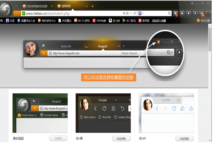Image resolution: width=216 pixels, height=143 pixels.
Task: Select the 黑色炫酷 skin thumbnail
Action: point(40,113)
